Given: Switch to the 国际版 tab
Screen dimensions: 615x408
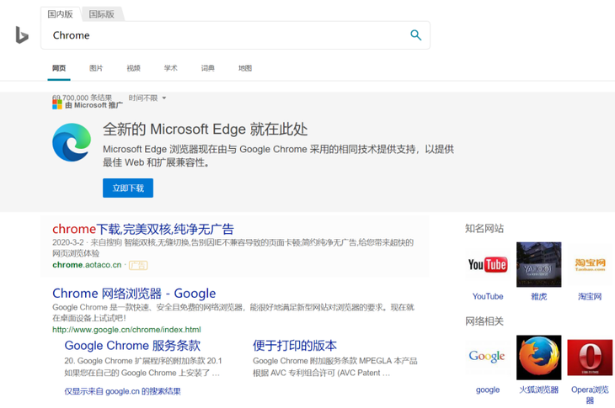Looking at the screenshot, I should (102, 14).
